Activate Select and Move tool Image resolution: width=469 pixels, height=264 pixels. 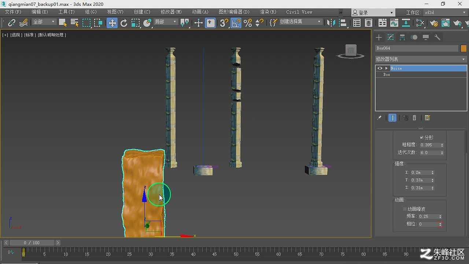coord(112,23)
